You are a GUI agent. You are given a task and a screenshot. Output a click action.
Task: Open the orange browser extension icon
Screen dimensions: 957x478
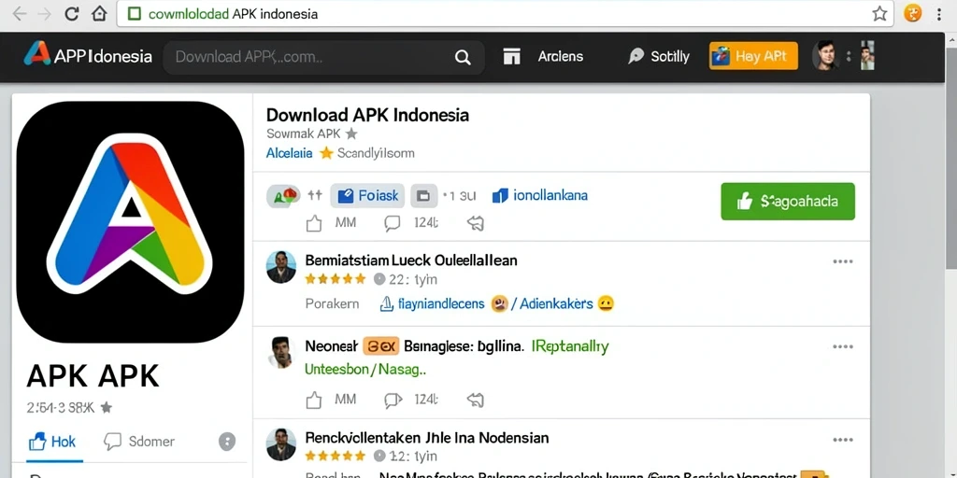912,13
